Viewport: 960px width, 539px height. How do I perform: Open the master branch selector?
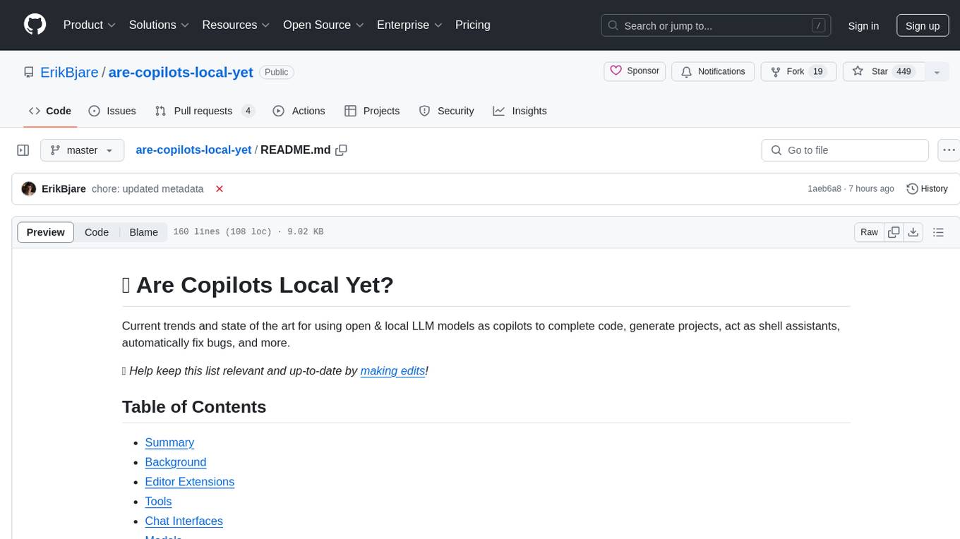tap(82, 150)
